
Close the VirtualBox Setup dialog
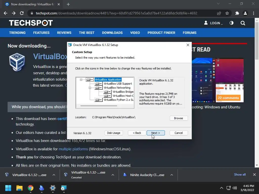coord(188,45)
